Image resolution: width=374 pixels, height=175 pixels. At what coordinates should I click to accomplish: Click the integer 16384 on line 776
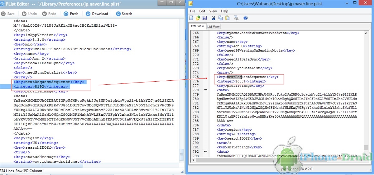coord(242,81)
